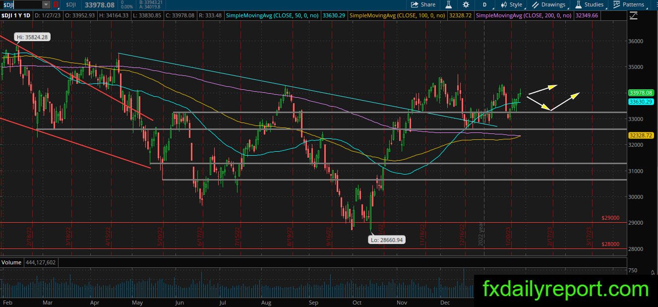The width and height of the screenshot is (658, 307).
Task: Click the curve tool icon under Patterns
Action: click(634, 16)
